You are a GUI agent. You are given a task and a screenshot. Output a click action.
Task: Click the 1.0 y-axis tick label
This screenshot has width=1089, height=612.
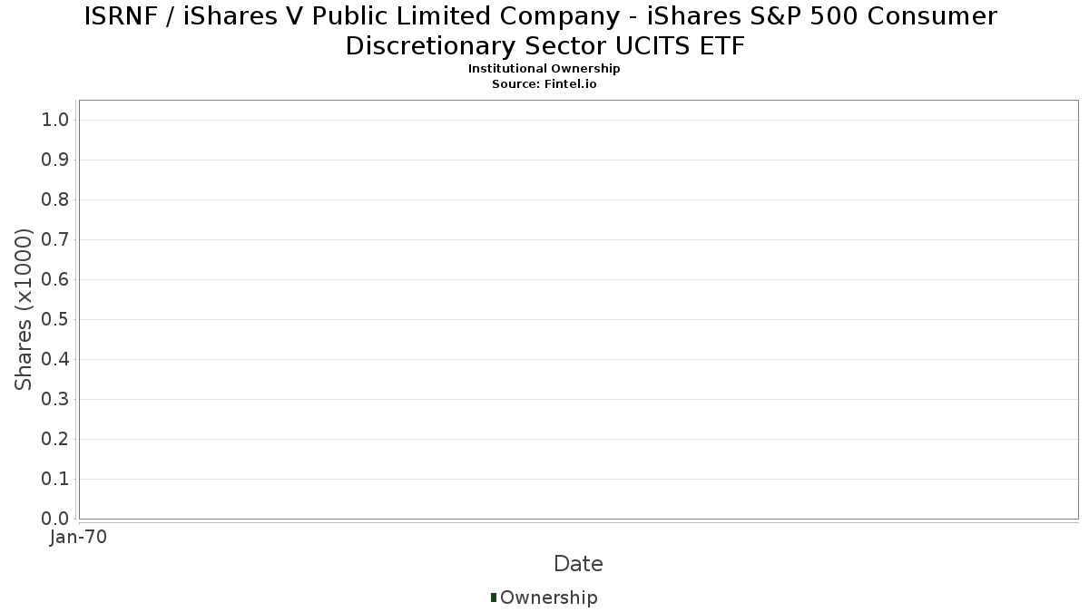56,121
